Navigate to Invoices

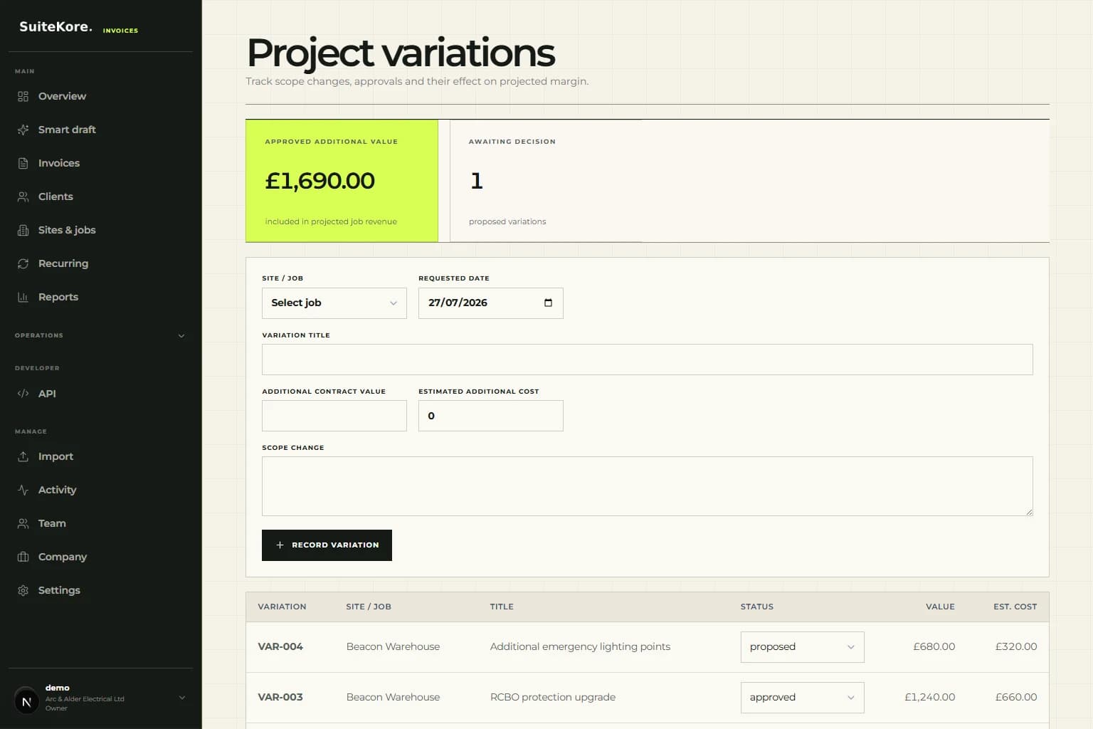[x=100, y=163]
